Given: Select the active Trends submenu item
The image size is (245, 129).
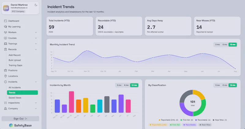Looking at the screenshot, I should tap(22, 93).
